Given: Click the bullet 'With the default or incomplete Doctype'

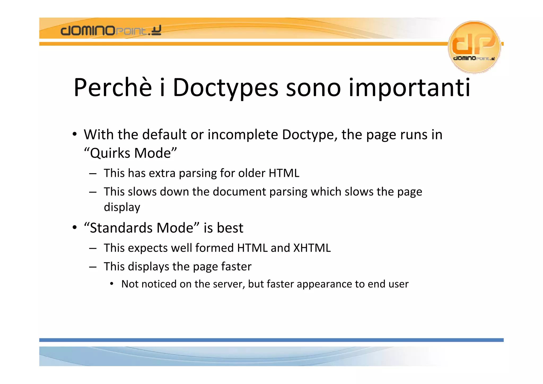Looking at the screenshot, I should [x=263, y=134].
